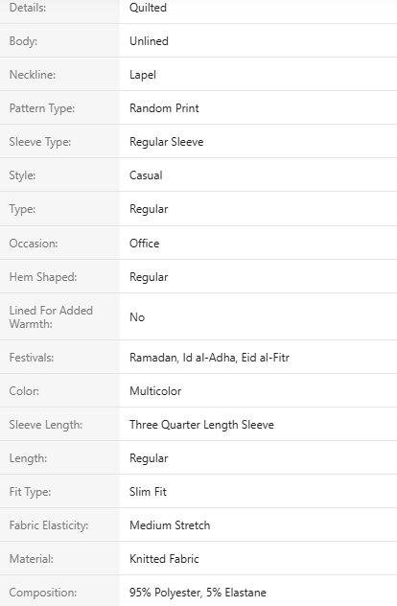Select the Regular Sleeve value
Screen dimensions: 397x606
click(x=166, y=142)
